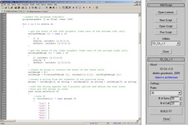Image resolution: width=188 pixels, height=125 pixels.
Task: Click the Redo toolbar icon
Action: [43, 8]
